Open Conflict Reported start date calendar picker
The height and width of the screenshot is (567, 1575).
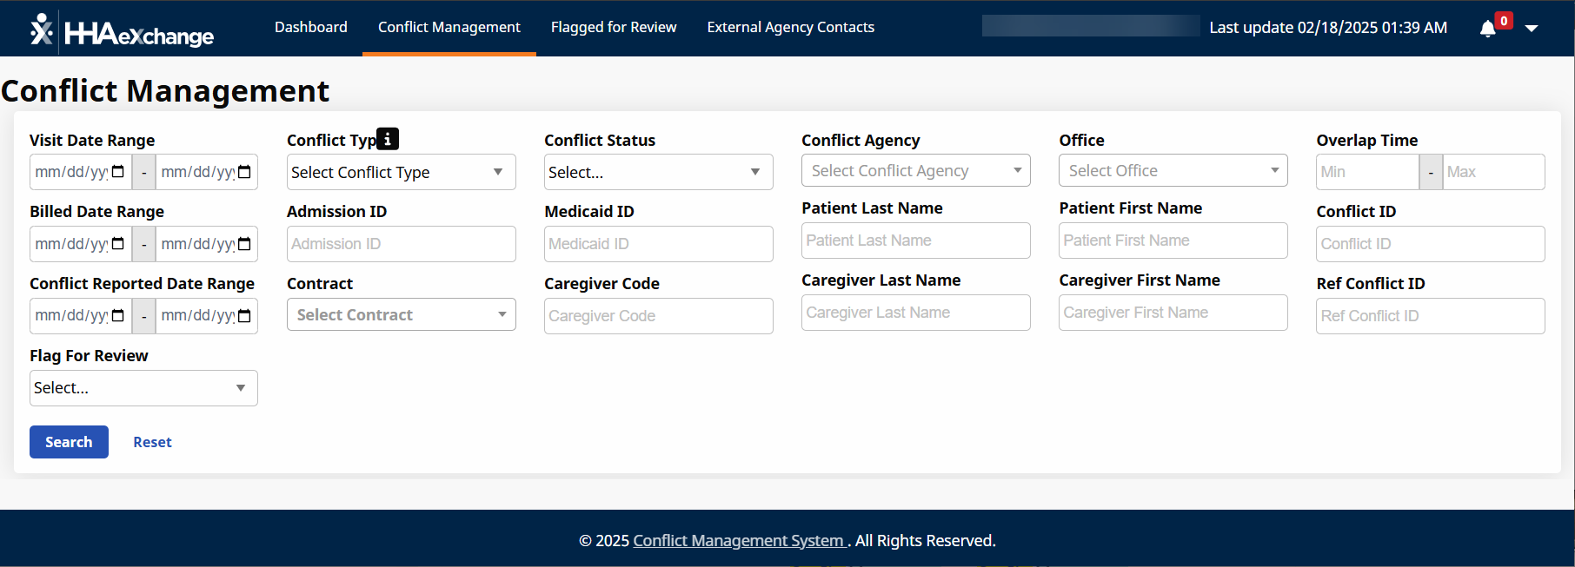click(118, 315)
